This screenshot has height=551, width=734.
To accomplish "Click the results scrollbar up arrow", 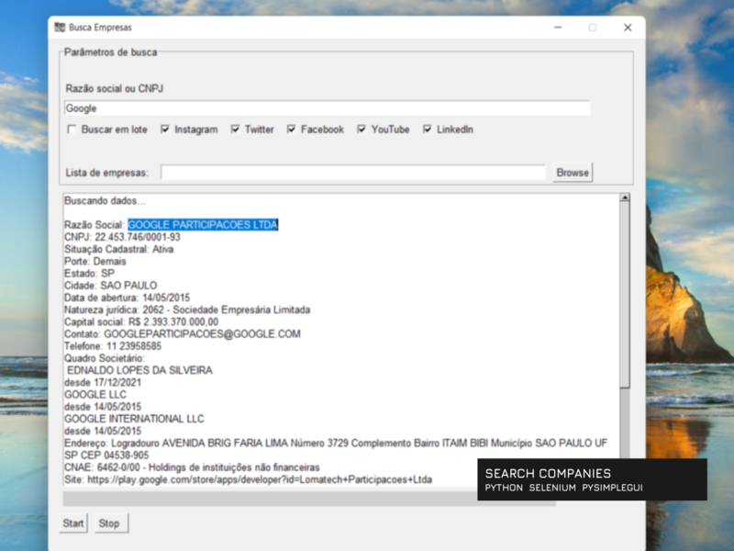I will click(625, 197).
